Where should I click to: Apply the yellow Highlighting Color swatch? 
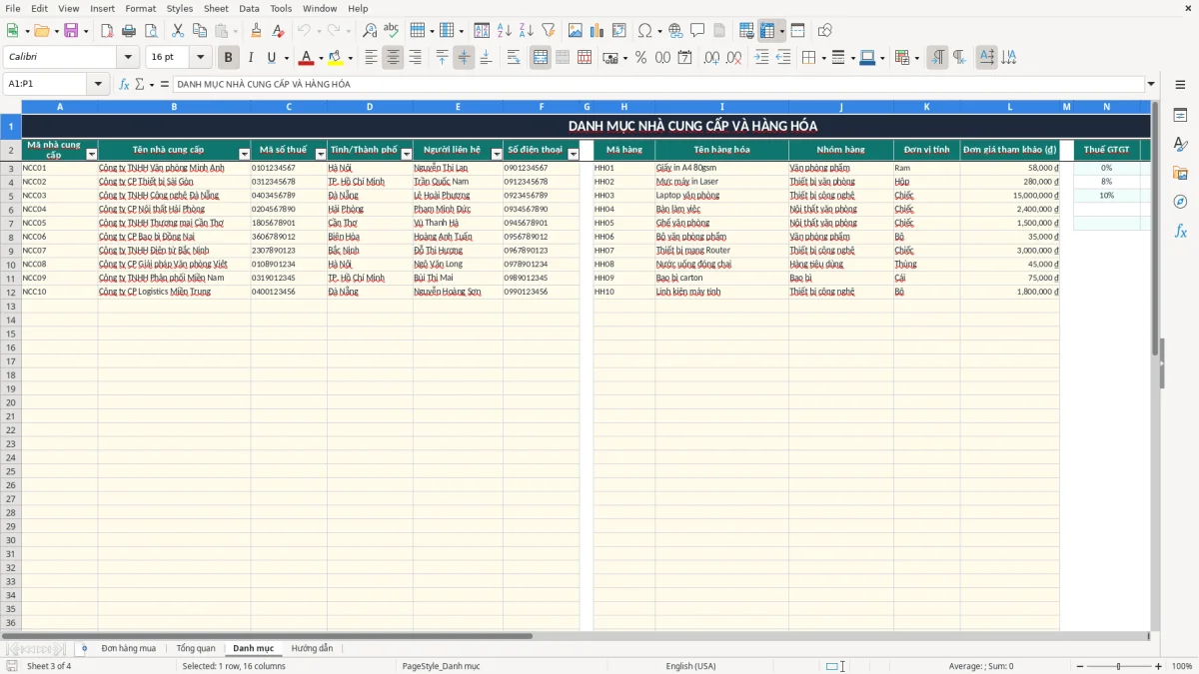coord(335,58)
